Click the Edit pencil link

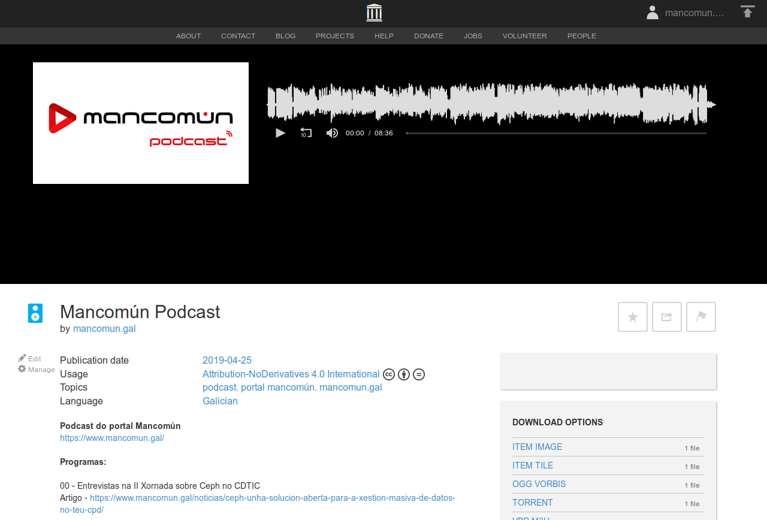pyautogui.click(x=30, y=358)
